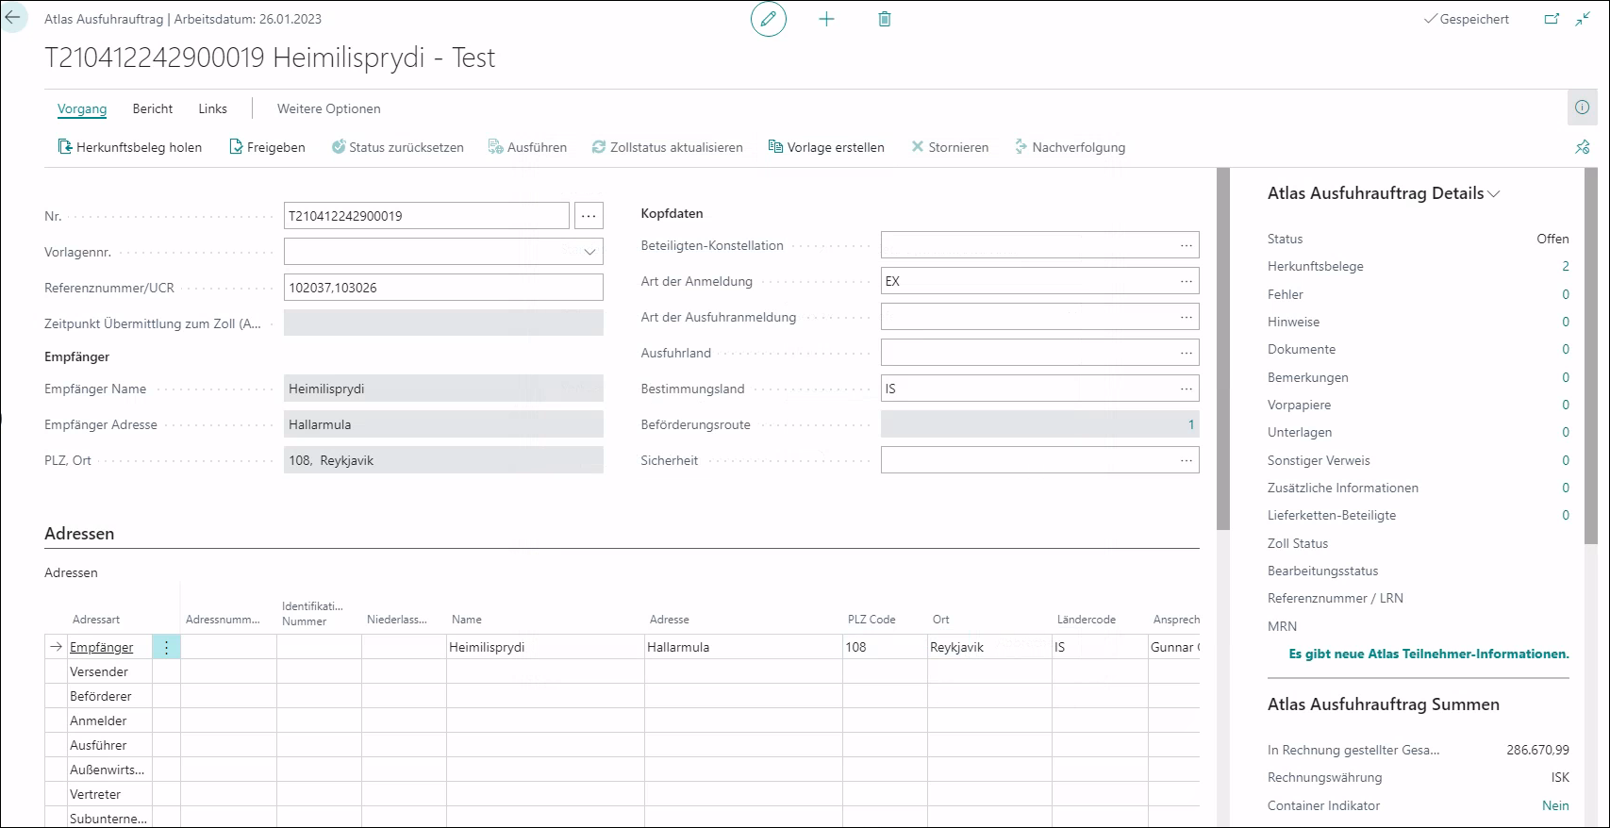Click the pin action bar icon
The image size is (1610, 828).
coord(1583,147)
